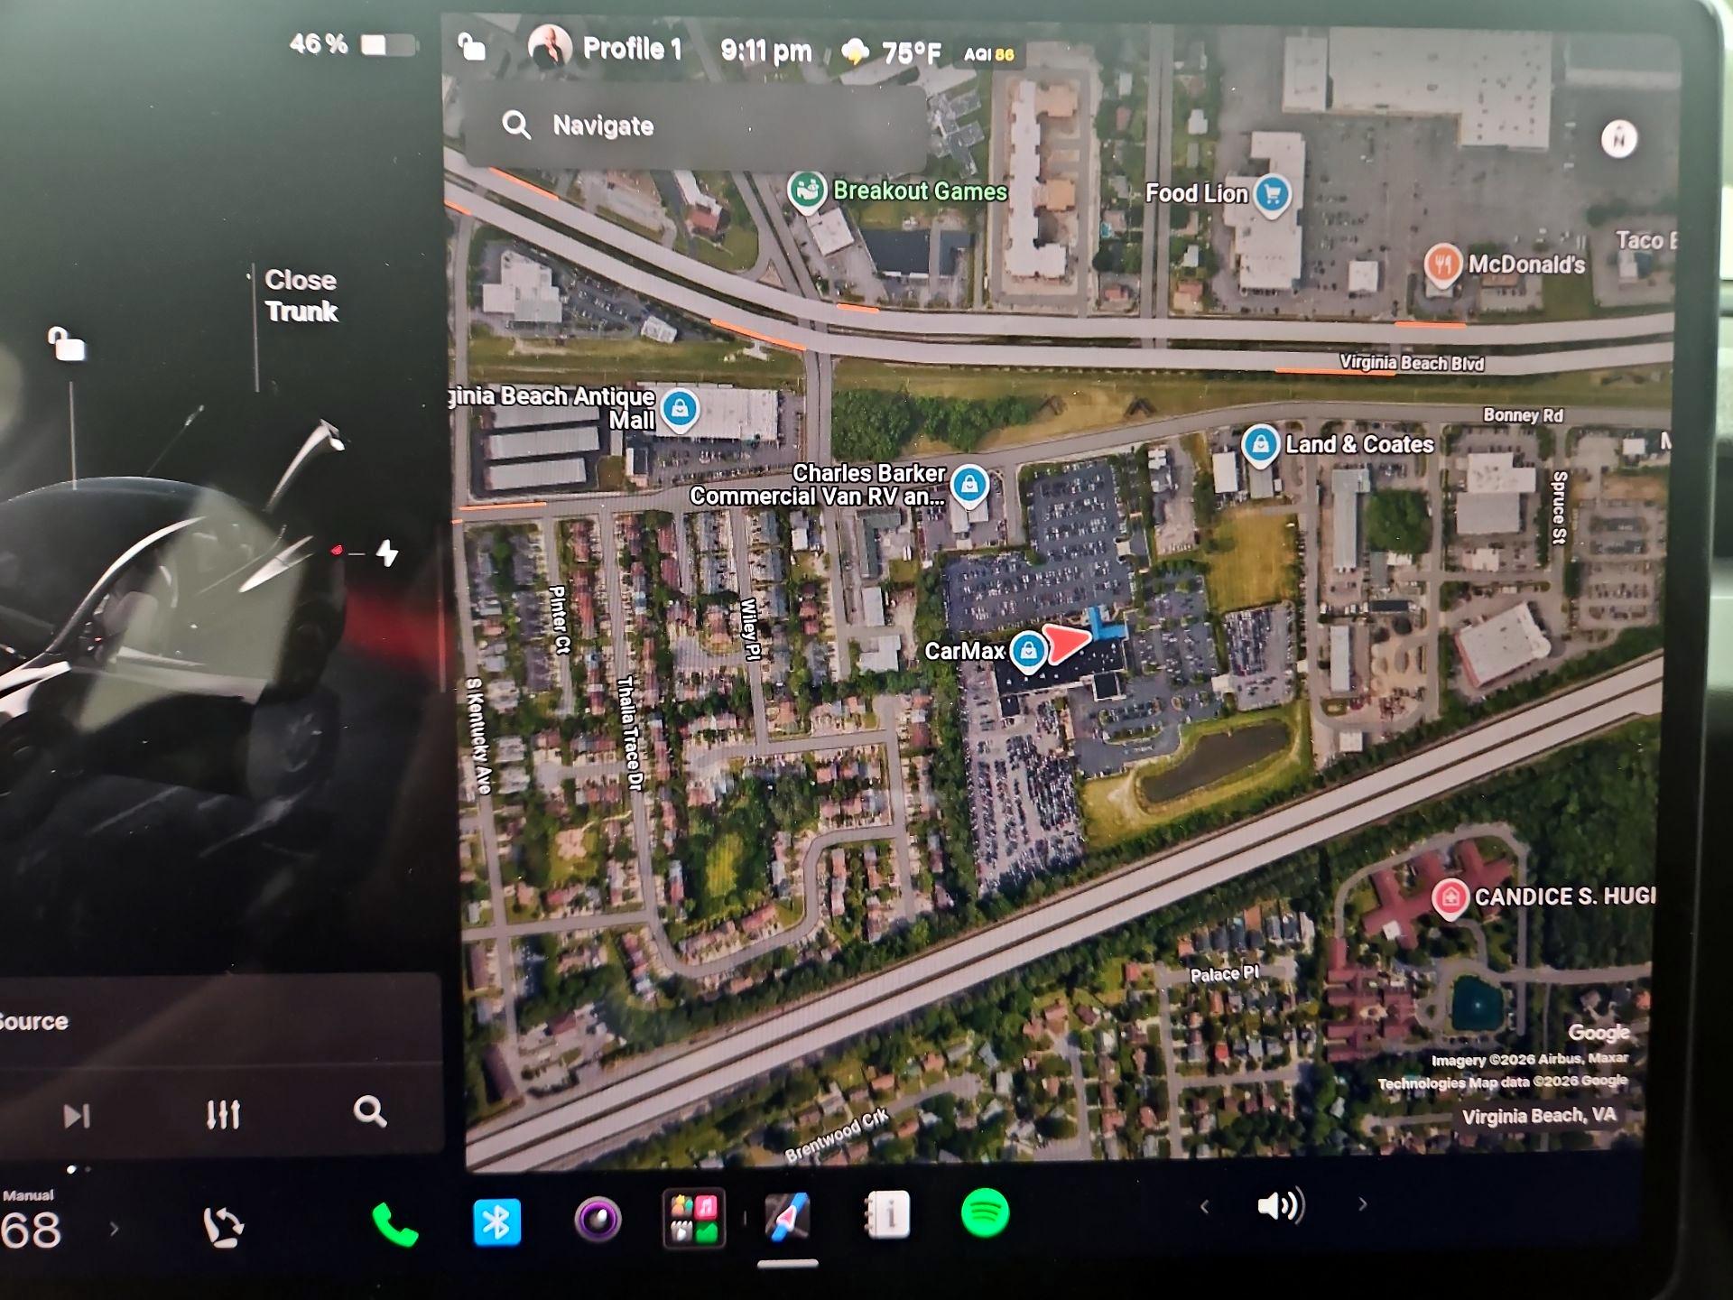The image size is (1733, 1300).
Task: Skip to the next track
Action: pos(77,1116)
